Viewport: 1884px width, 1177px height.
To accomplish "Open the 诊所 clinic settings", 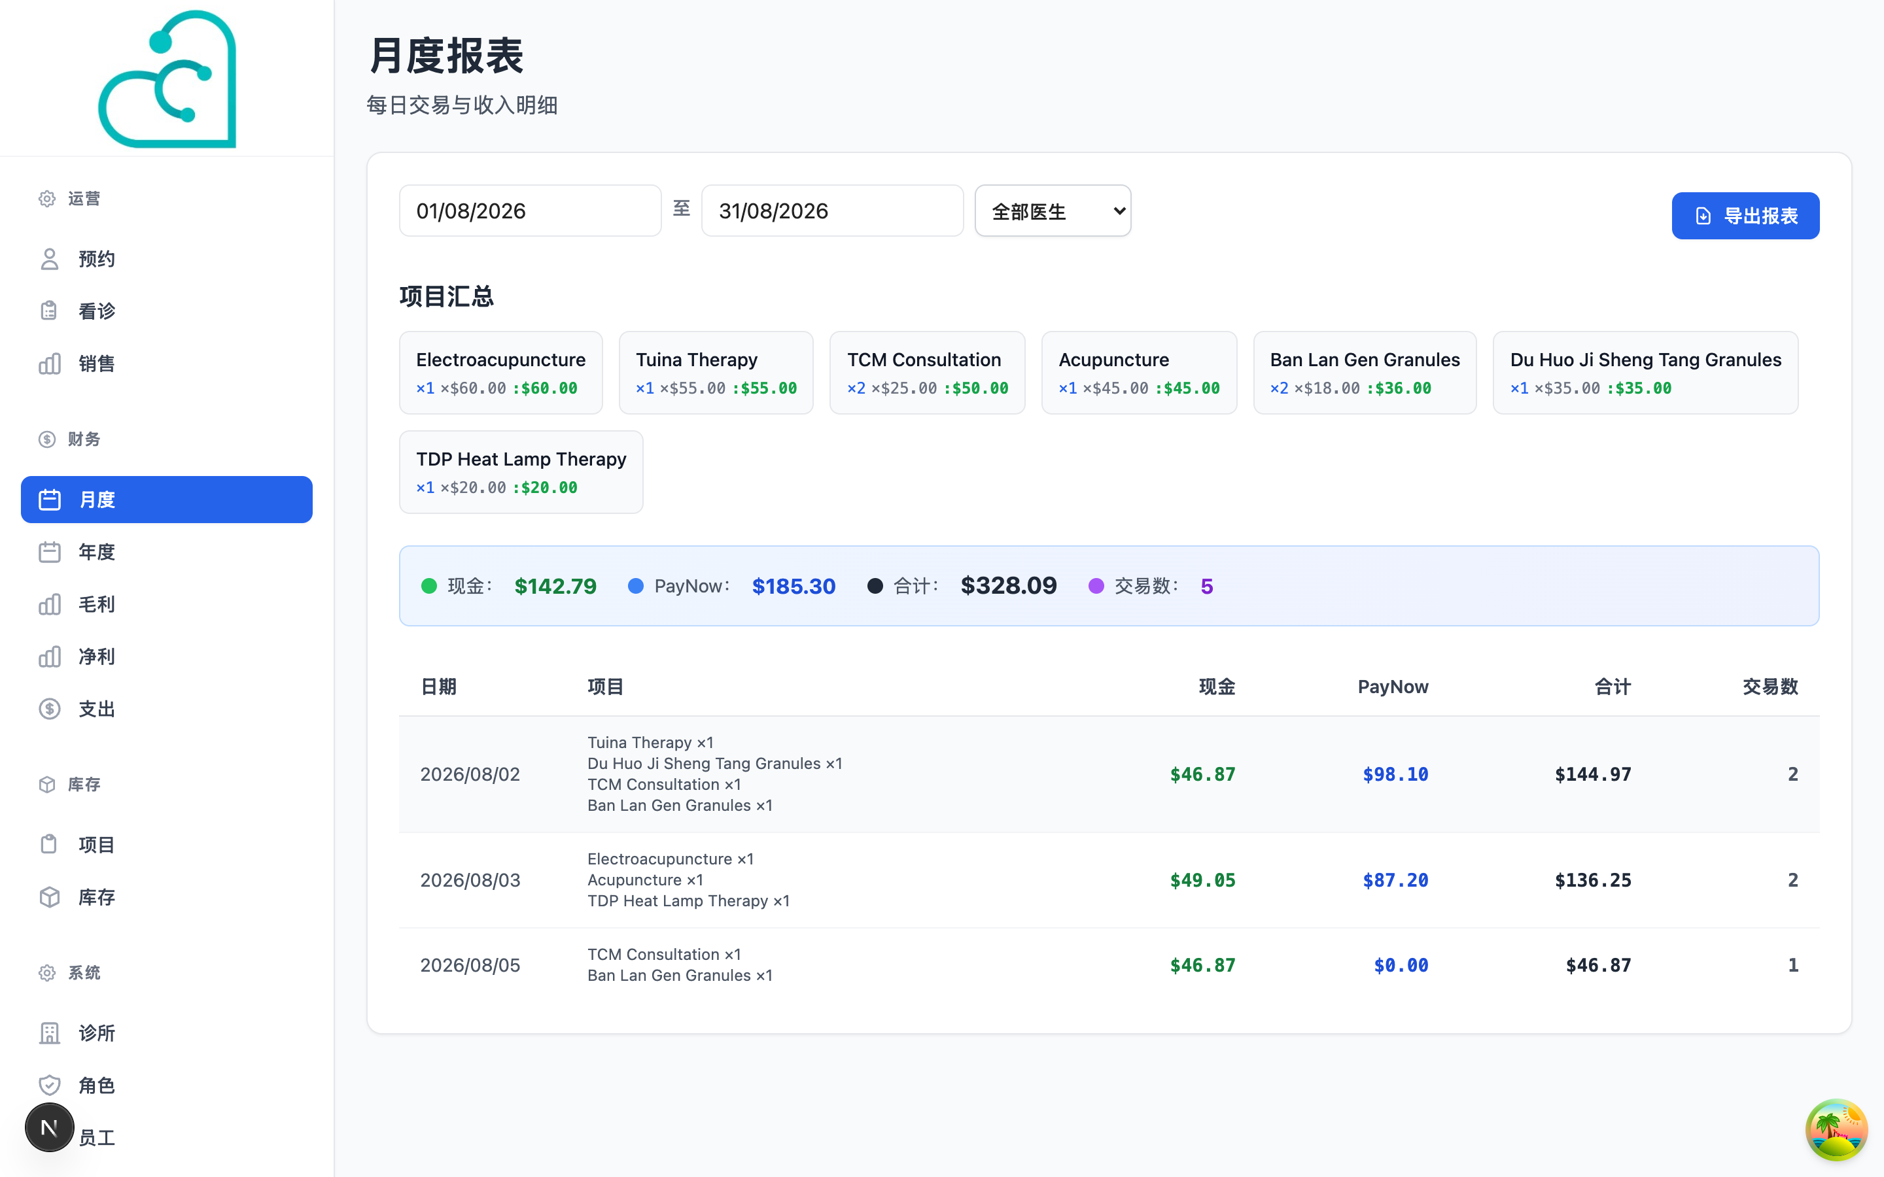I will coord(167,1033).
